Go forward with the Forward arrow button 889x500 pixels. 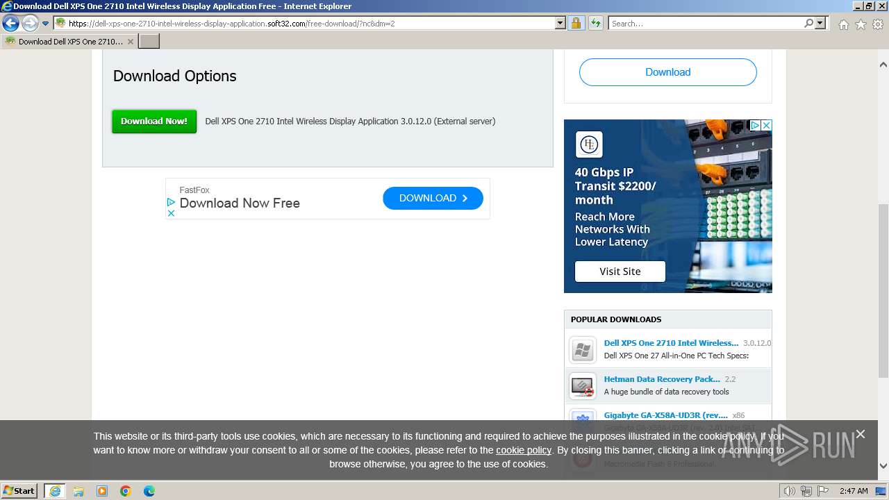30,24
